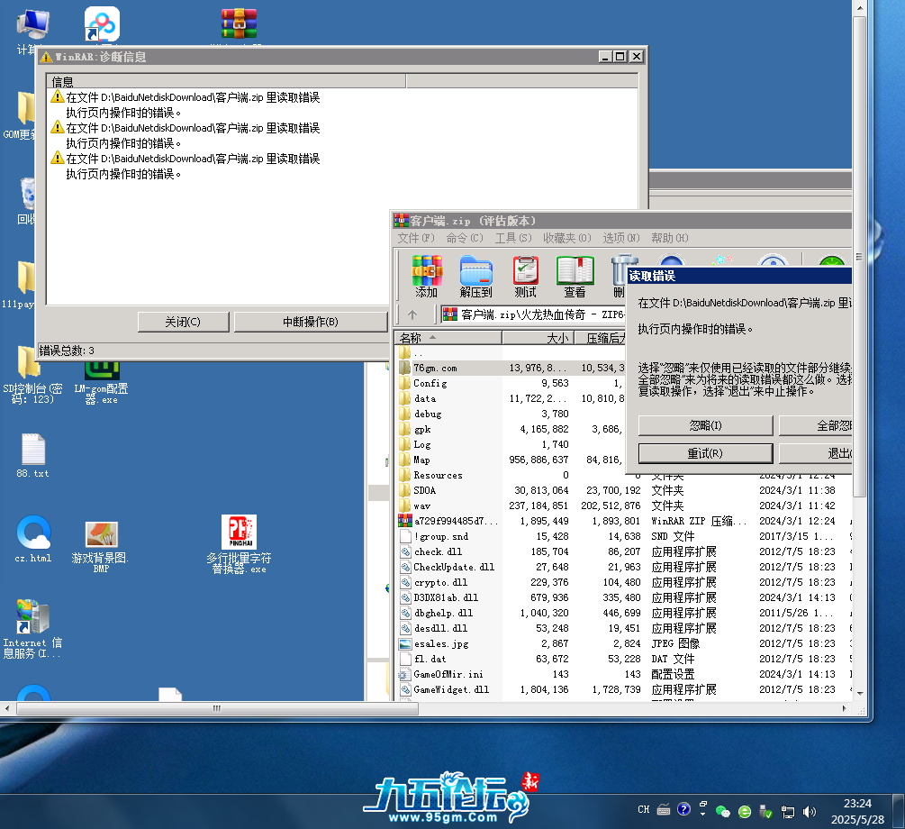Image resolution: width=905 pixels, height=829 pixels.
Task: Open the LM-gom配置器.exe desktop icon
Action: tap(101, 383)
